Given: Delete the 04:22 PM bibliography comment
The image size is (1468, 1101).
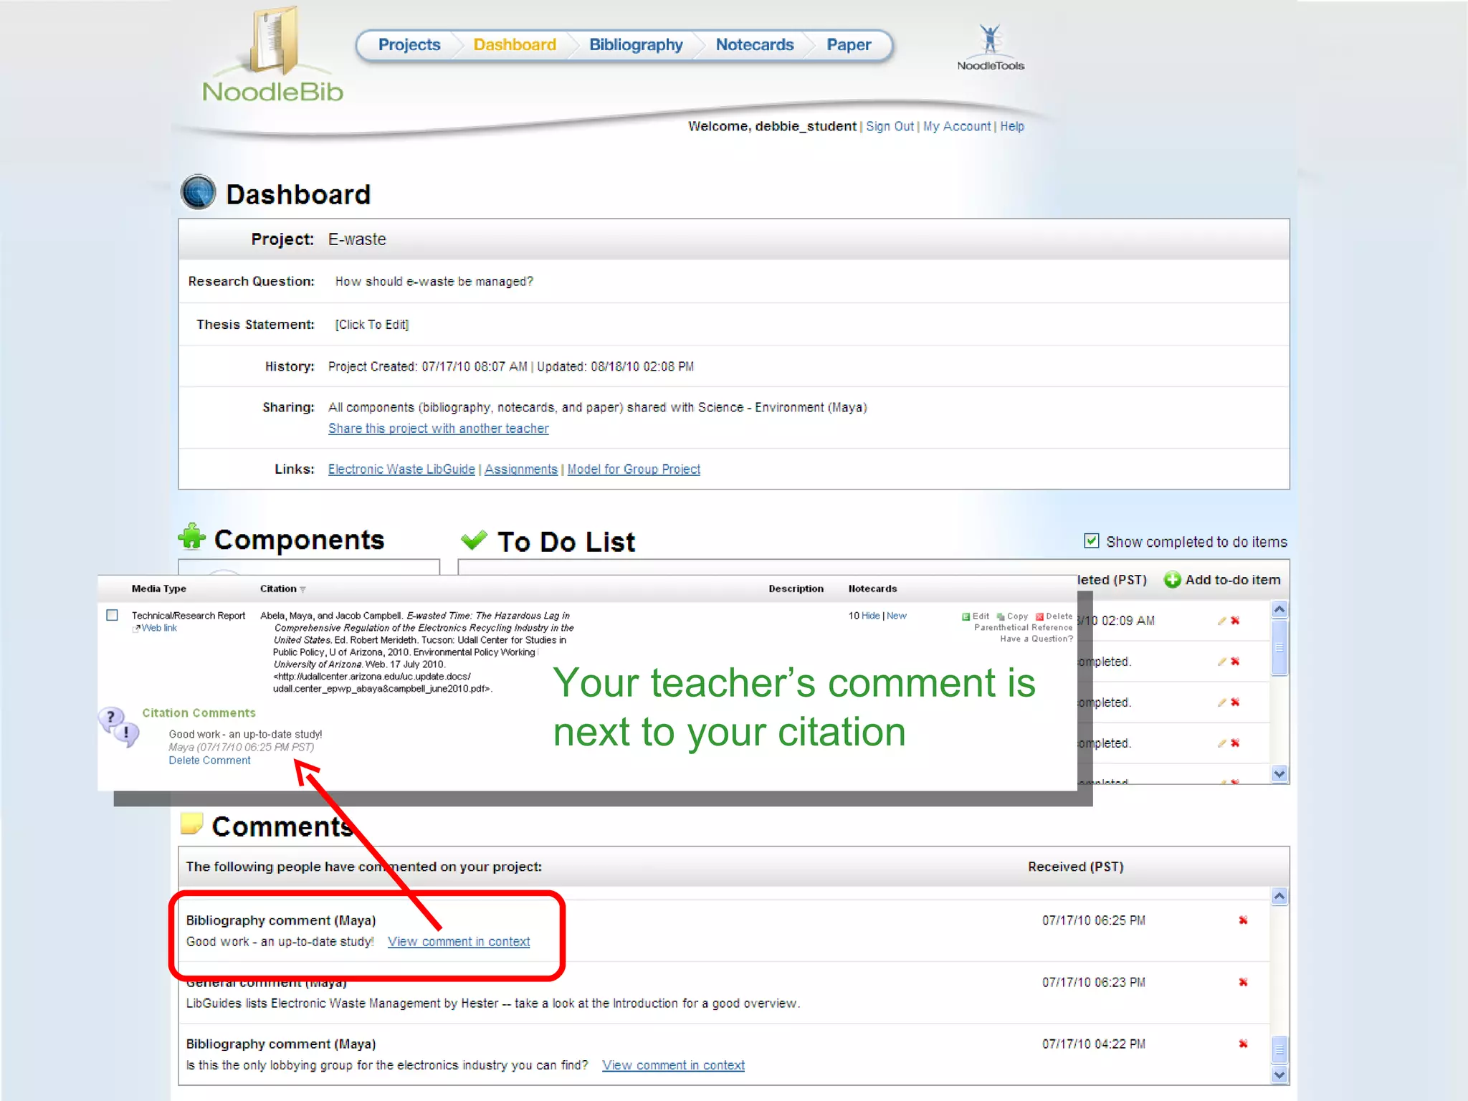Looking at the screenshot, I should click(x=1243, y=1044).
